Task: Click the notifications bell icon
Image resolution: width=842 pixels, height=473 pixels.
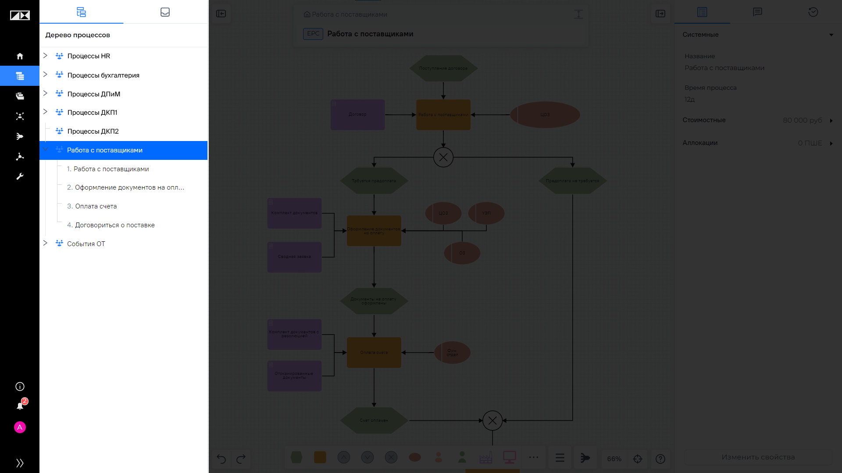Action: 20,406
